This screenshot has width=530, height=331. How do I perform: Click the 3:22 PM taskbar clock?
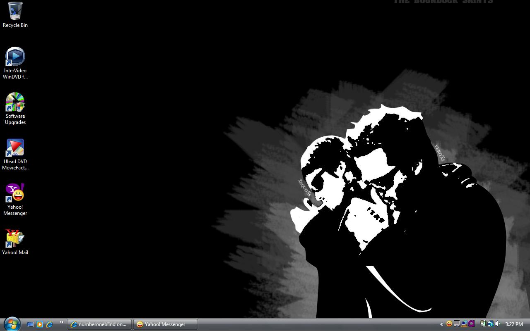point(514,324)
